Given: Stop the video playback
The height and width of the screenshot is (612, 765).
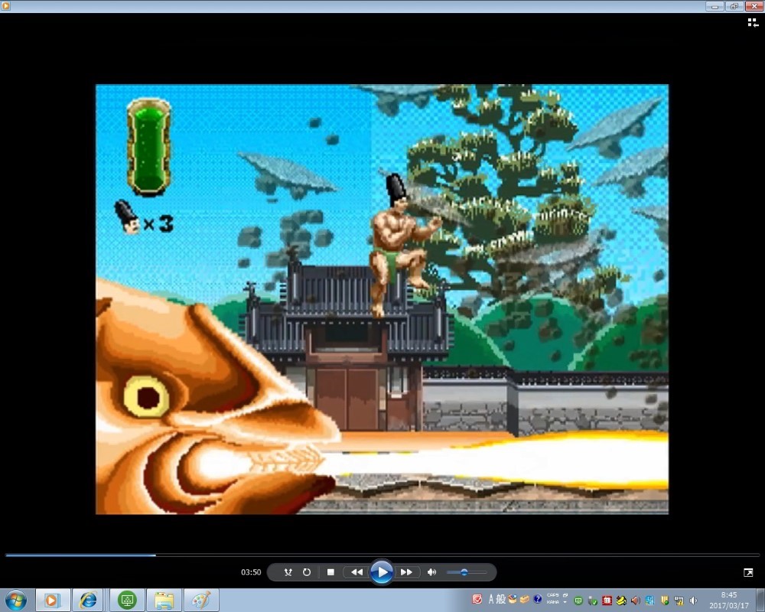Looking at the screenshot, I should coord(330,572).
